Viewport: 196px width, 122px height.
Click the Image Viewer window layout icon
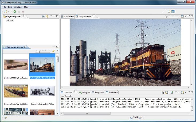coord(182,16)
